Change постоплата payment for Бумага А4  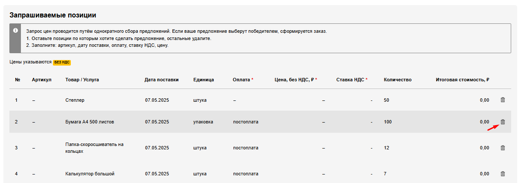tap(246, 122)
